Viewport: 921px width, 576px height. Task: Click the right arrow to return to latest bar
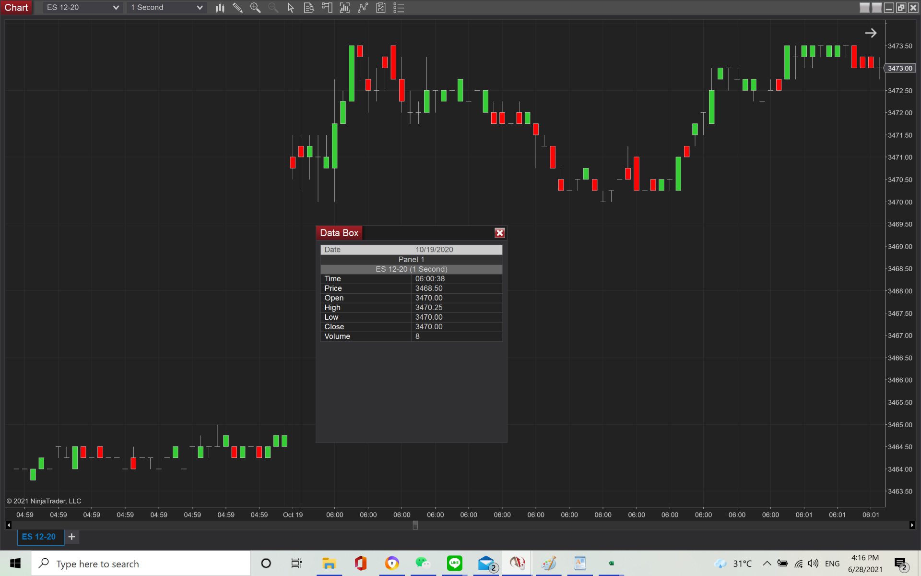coord(871,33)
